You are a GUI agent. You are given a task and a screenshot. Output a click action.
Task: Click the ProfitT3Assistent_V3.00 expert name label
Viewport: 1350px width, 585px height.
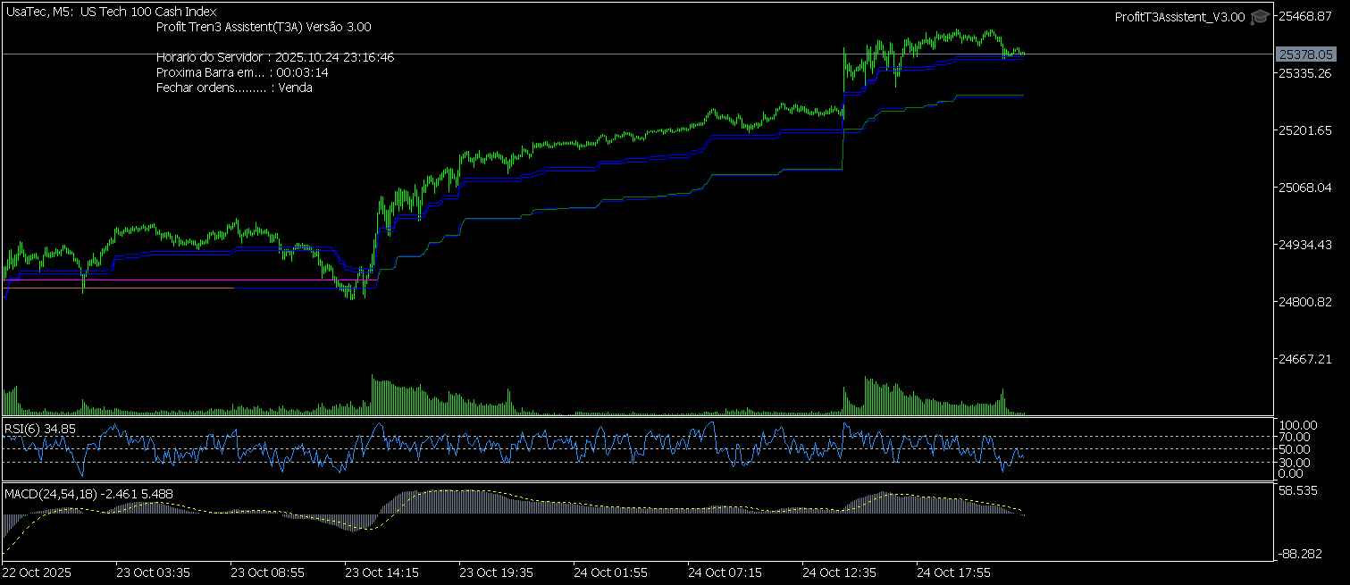(x=1179, y=18)
